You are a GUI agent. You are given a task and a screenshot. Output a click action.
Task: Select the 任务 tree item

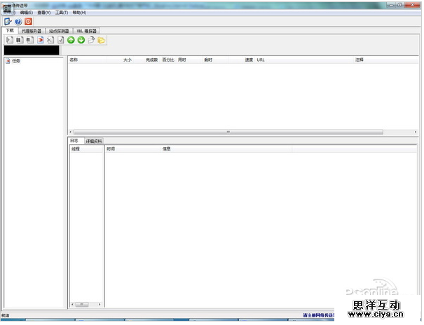(16, 61)
